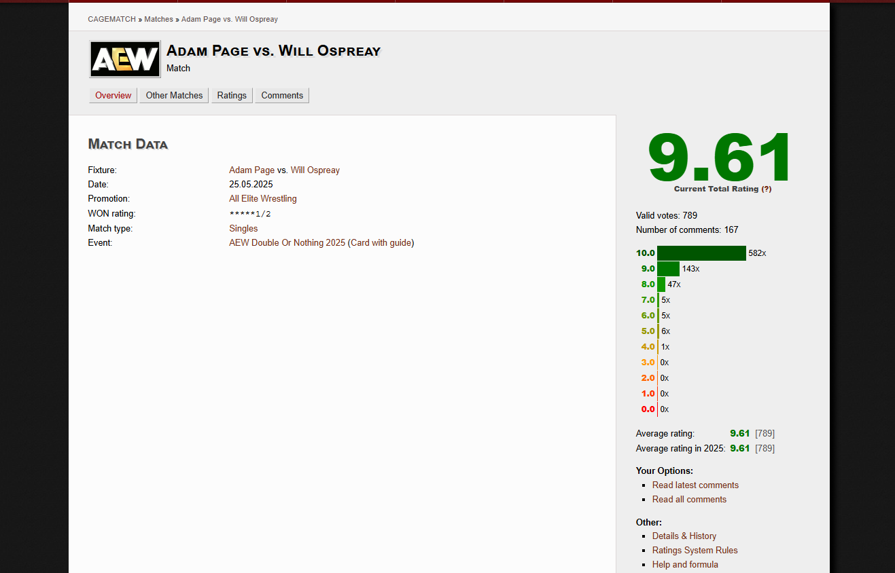Open Details & History link
The height and width of the screenshot is (573, 895).
tap(684, 536)
